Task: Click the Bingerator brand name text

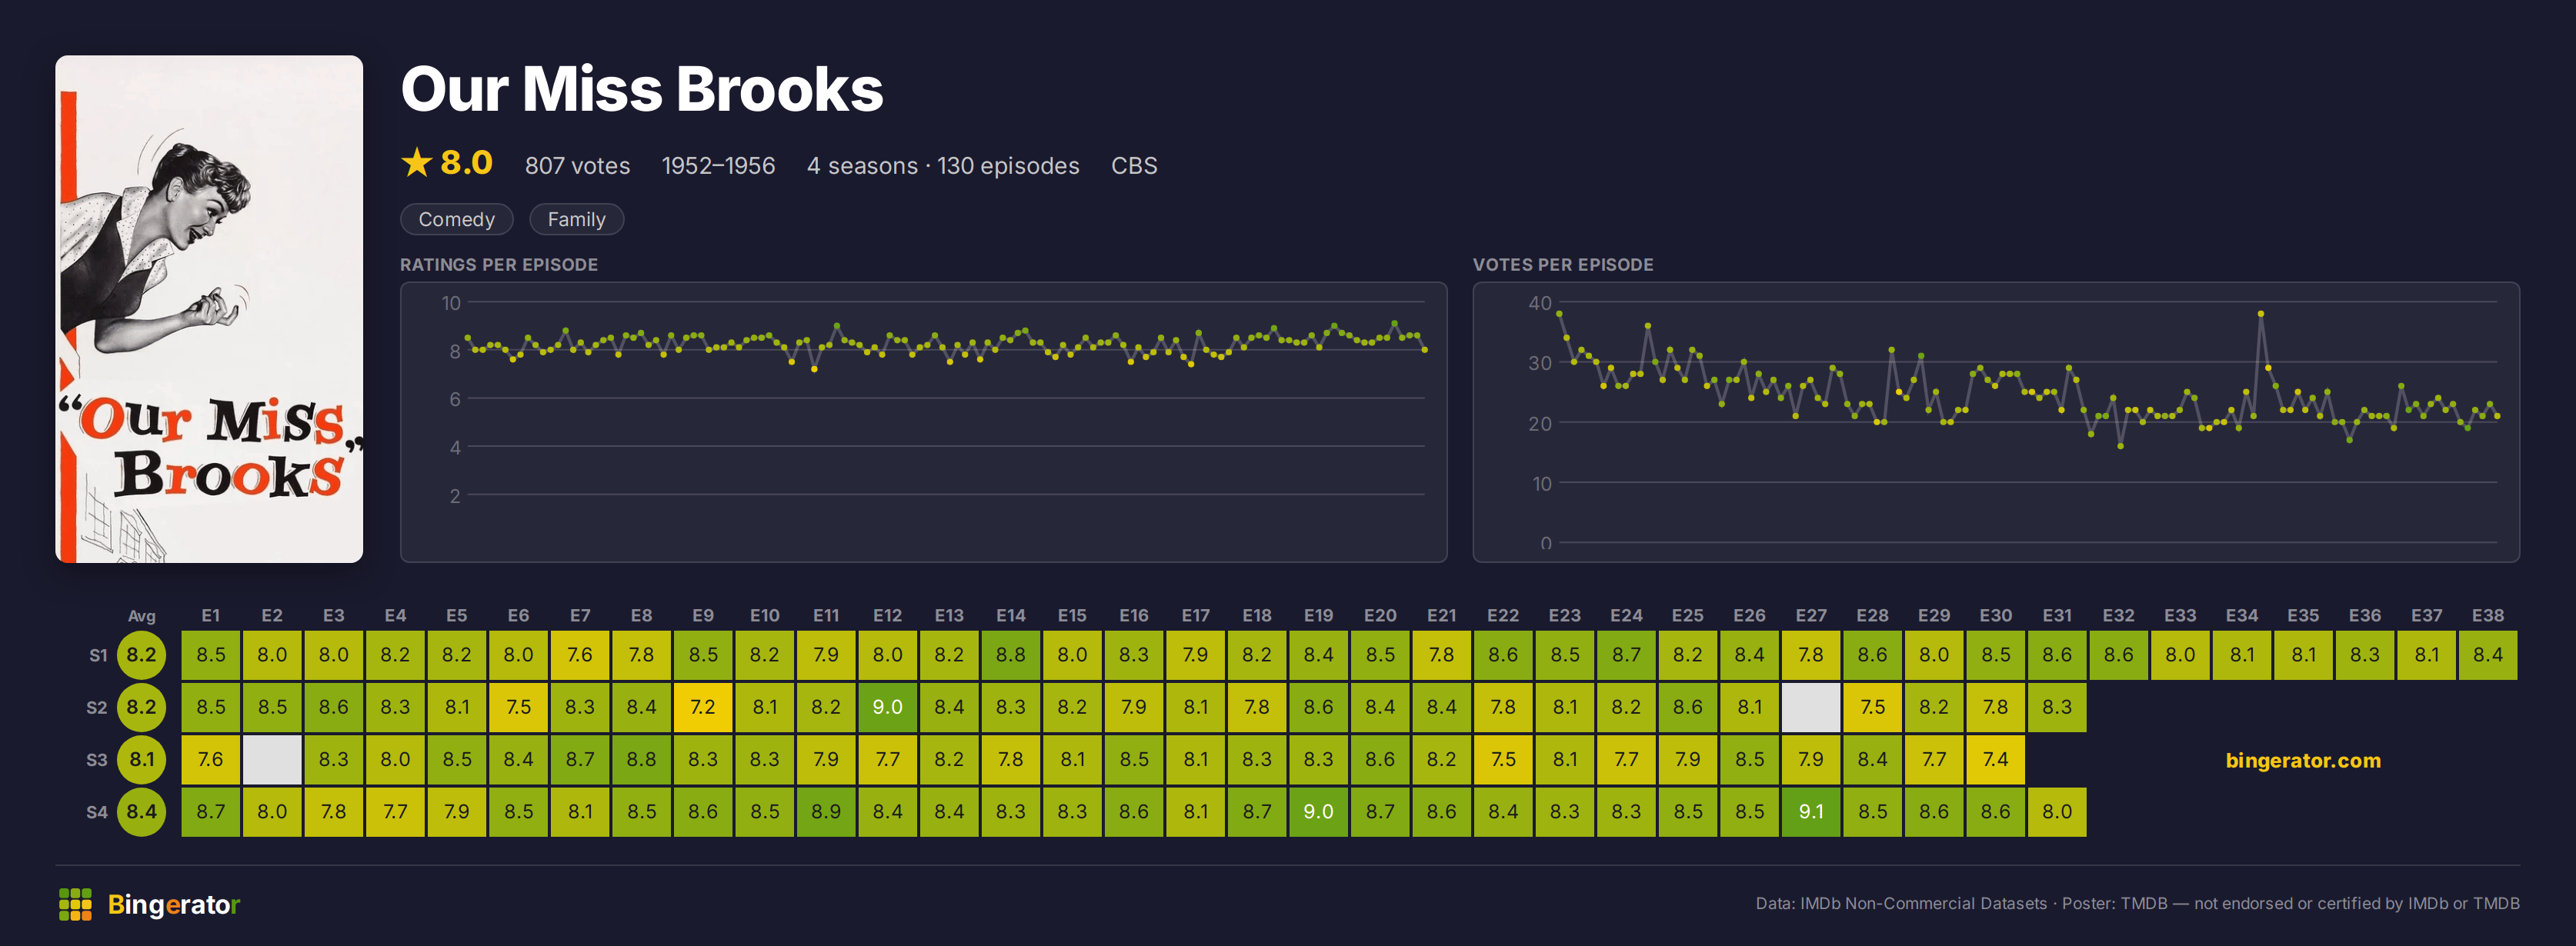Action: pos(174,905)
